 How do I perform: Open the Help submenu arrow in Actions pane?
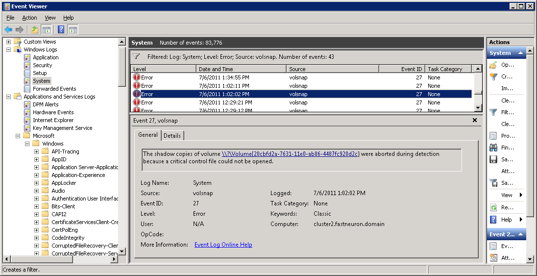click(521, 220)
